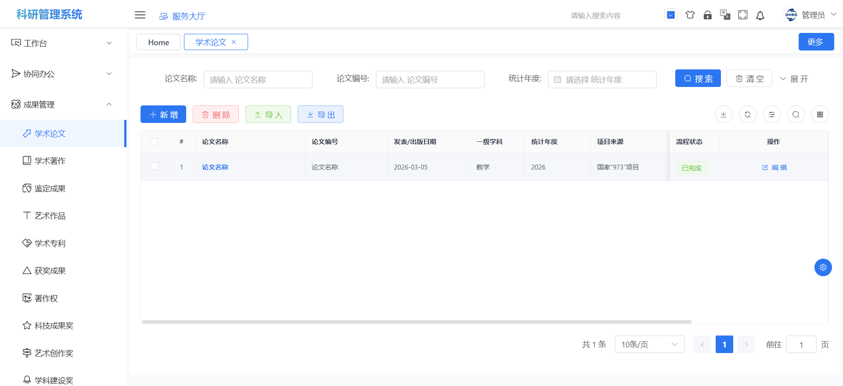Switch to the Home tab
Screen dimensions: 843x386
(159, 42)
